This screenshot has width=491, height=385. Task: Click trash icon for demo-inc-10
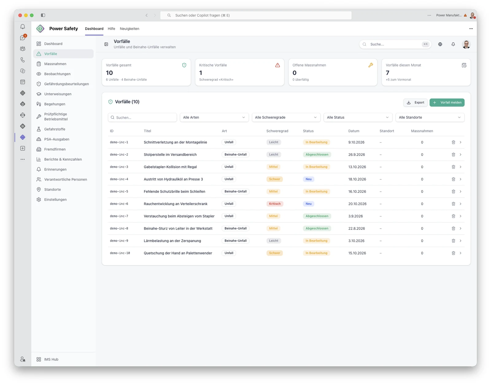[x=453, y=253]
